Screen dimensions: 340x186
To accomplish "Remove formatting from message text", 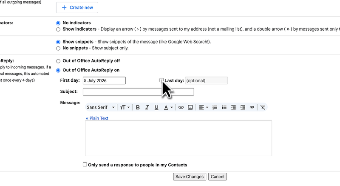I will click(263, 107).
